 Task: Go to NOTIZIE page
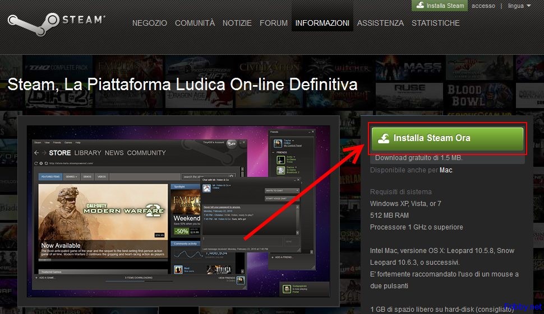(237, 23)
